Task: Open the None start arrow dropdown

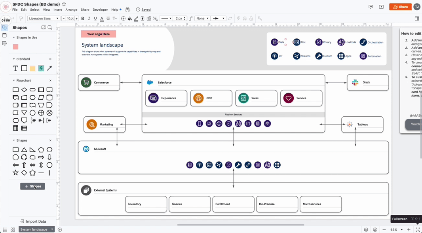Action: pyautogui.click(x=202, y=19)
